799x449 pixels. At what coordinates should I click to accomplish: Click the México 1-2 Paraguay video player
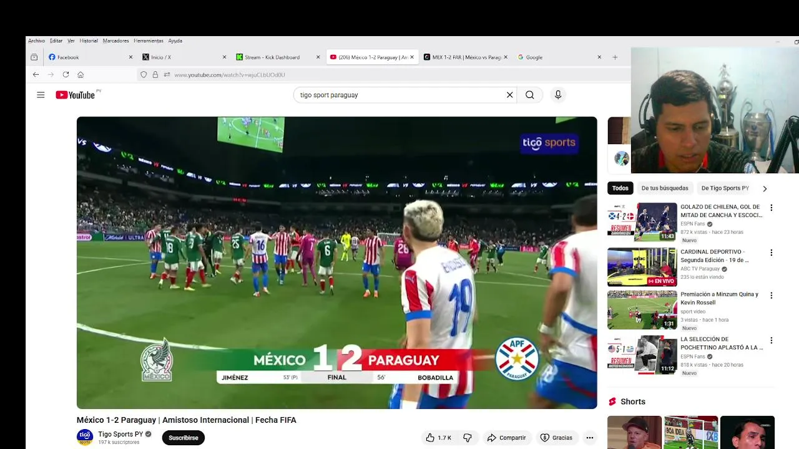click(x=336, y=263)
